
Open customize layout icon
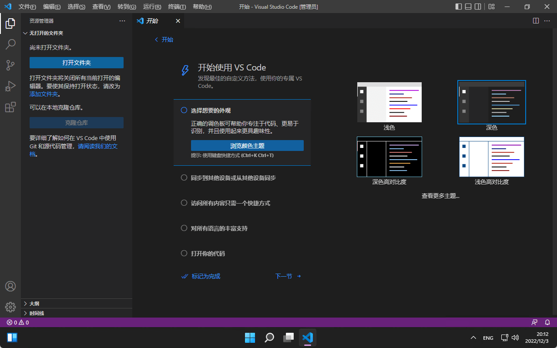(x=491, y=7)
